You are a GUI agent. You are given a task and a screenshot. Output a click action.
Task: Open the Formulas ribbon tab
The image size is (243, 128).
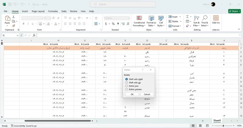[x=53, y=11]
